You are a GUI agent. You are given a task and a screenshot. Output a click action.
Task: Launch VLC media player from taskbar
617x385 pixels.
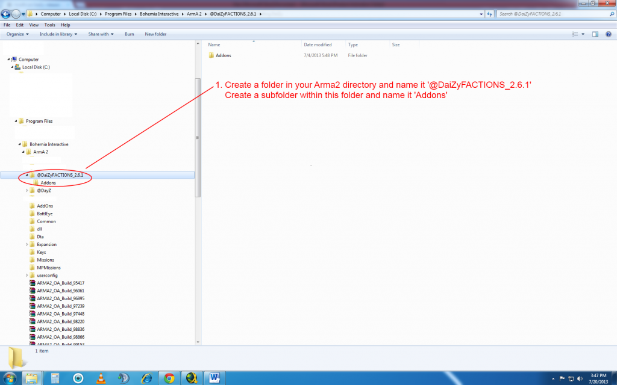[x=101, y=378]
